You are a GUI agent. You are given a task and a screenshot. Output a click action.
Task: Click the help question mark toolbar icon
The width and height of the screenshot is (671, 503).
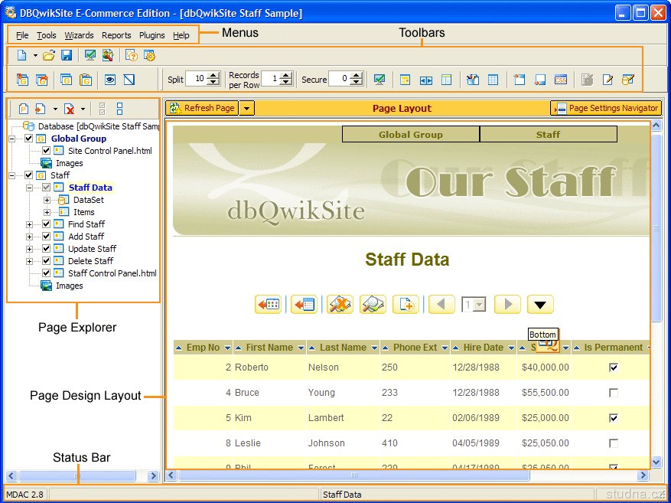pyautogui.click(x=131, y=55)
